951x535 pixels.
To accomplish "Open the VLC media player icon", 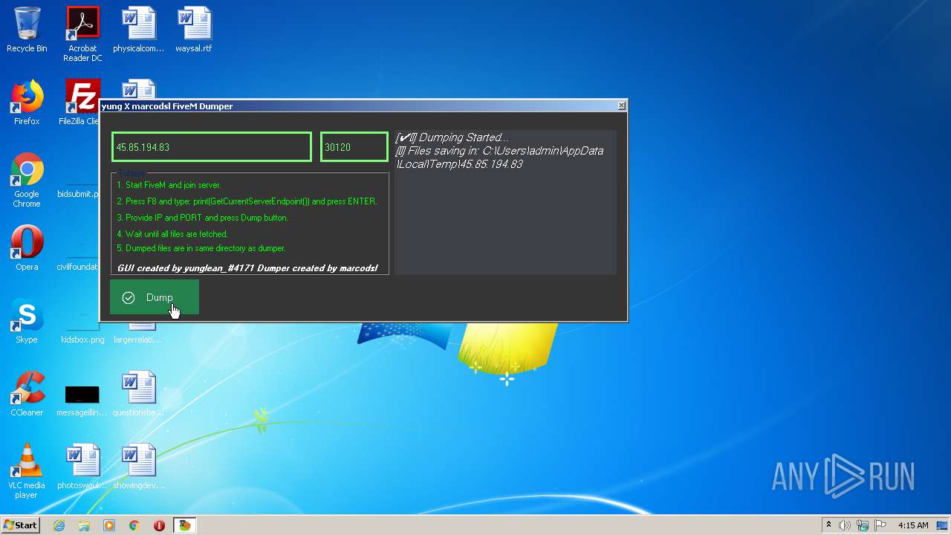I will click(27, 471).
